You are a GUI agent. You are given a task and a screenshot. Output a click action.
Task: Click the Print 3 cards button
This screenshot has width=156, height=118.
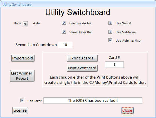[x=82, y=58]
